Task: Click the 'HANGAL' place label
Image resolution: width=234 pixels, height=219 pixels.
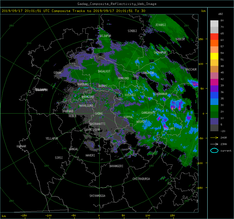Action: click(x=73, y=149)
